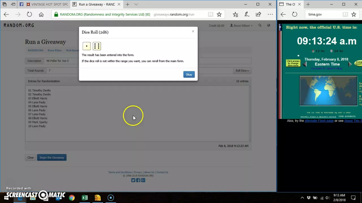Open the Make a Web Note pen icon
This screenshot has width=362, height=203.
(247, 14)
